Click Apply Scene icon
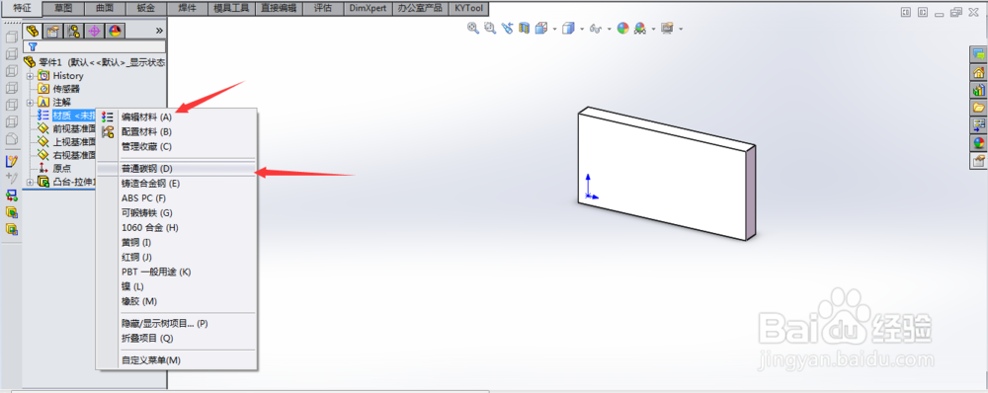This screenshot has height=393, width=988. (x=641, y=28)
